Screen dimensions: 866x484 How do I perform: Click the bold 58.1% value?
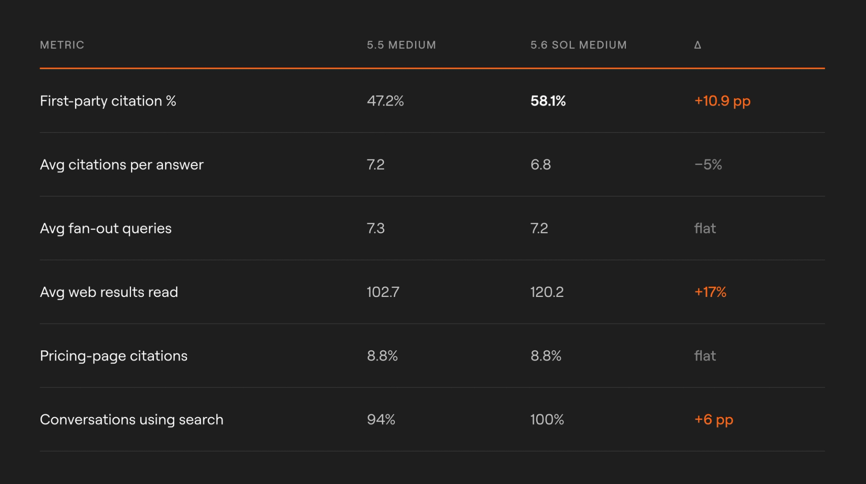pyautogui.click(x=548, y=101)
